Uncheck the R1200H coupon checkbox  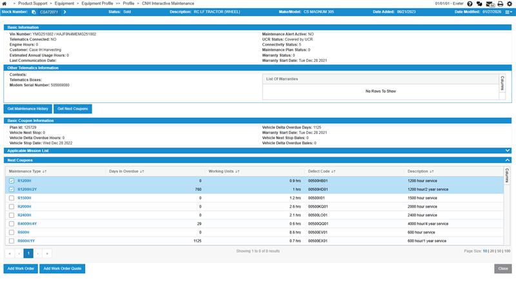click(x=12, y=181)
